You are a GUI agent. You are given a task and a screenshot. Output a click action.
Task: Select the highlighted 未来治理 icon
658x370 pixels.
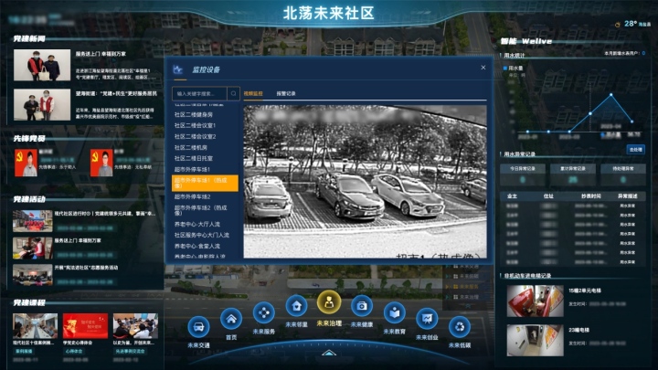(329, 302)
